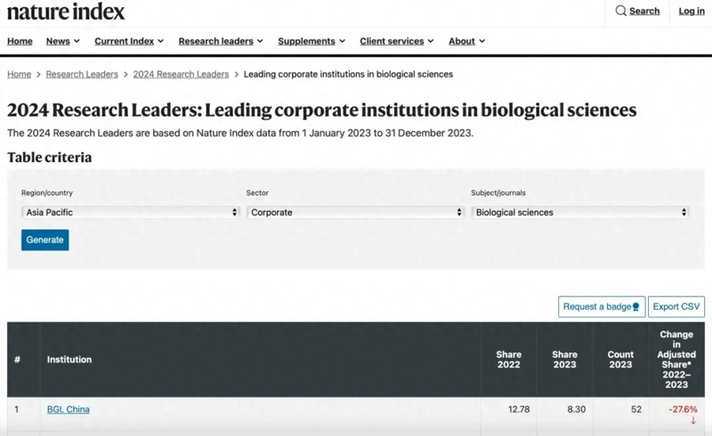
Task: Open the Sector select set to Corporate
Action: [x=355, y=213]
